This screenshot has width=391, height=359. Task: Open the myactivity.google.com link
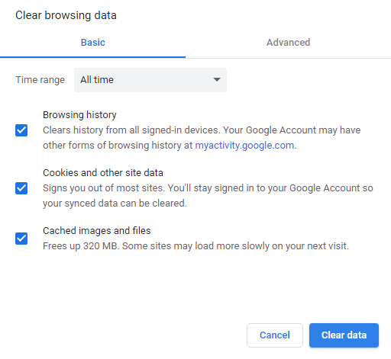pos(244,146)
